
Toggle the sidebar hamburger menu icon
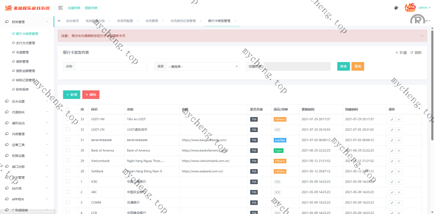pos(61,8)
